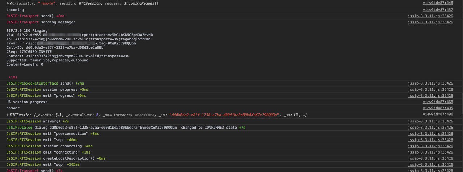Open jssip source link beside WebSocketInterface send() row
The image size is (463, 172).
pos(430,83)
